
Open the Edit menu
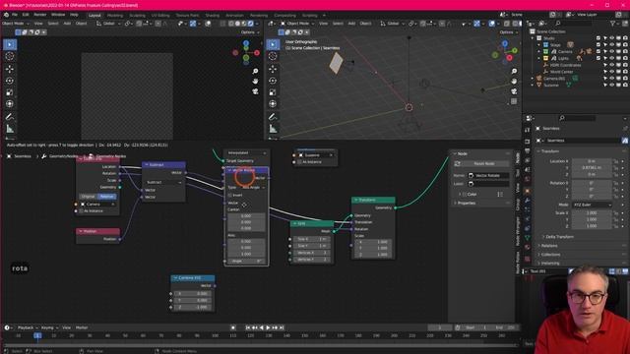[x=26, y=15]
